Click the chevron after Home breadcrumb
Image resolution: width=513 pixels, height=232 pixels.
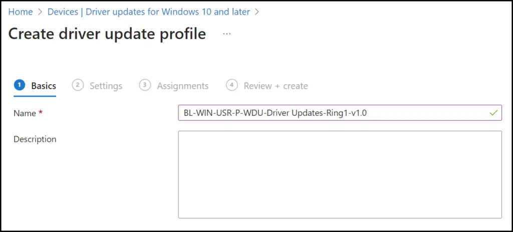(40, 12)
